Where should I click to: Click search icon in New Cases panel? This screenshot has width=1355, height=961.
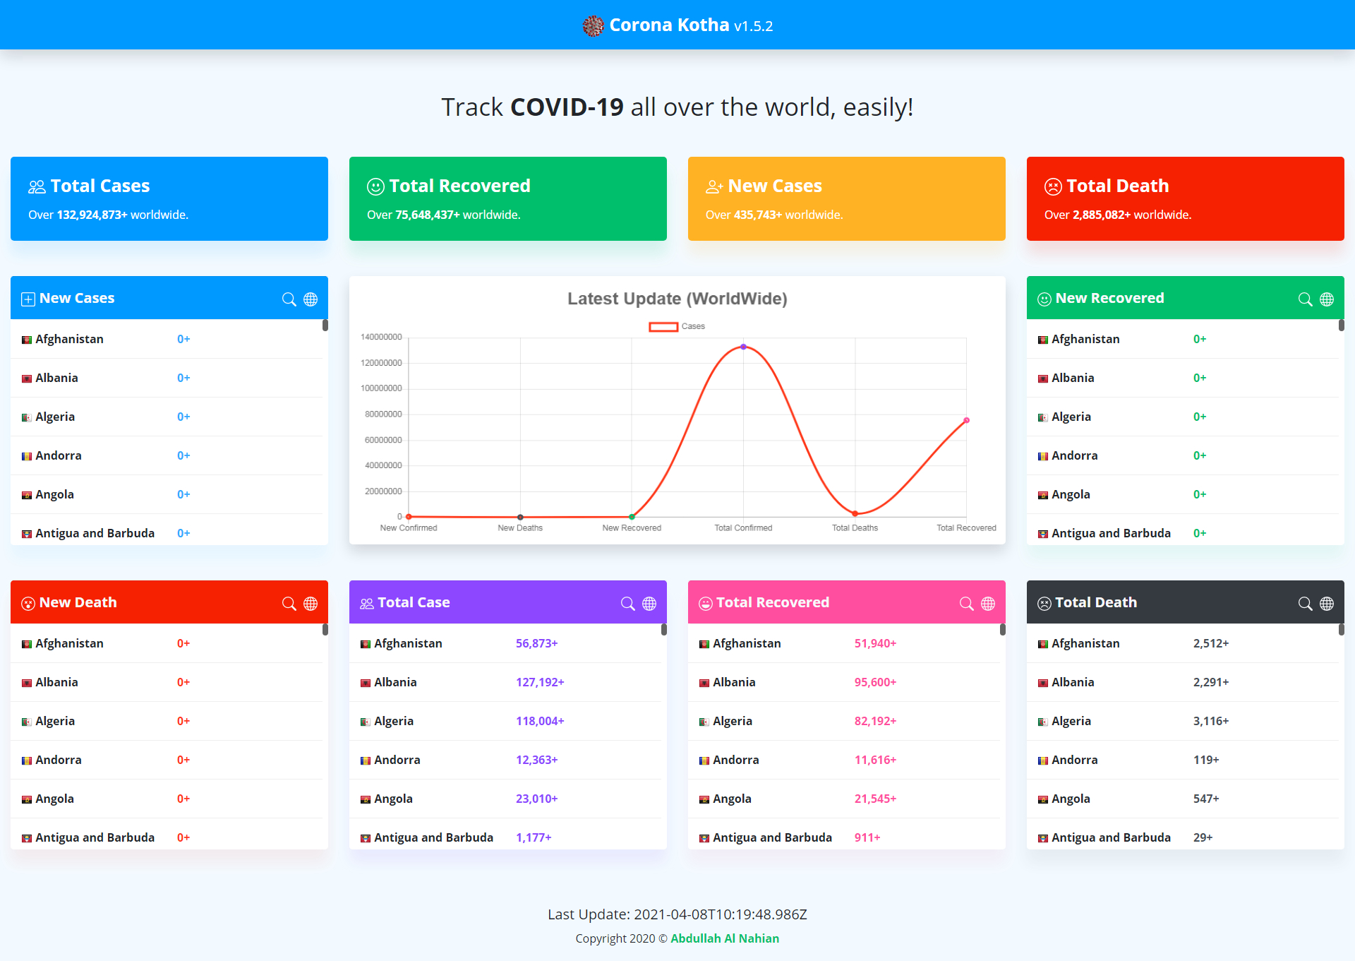click(x=289, y=299)
